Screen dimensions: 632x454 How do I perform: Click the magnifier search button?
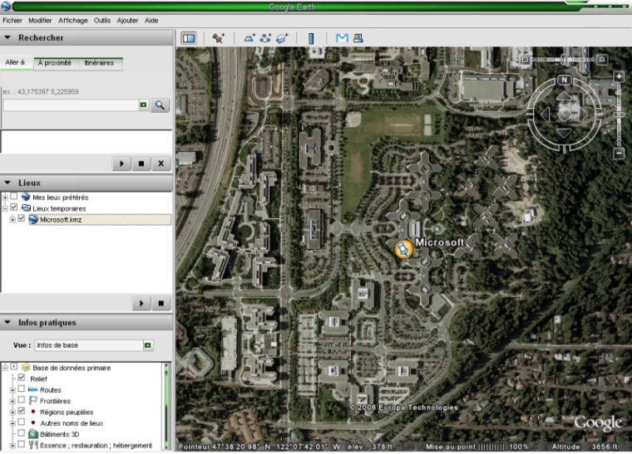[160, 105]
